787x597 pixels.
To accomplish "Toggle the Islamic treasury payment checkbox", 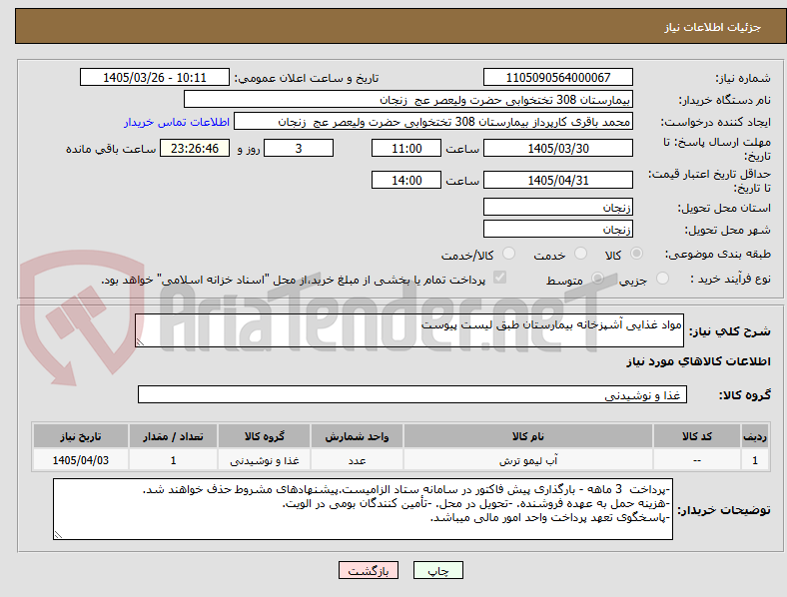I will 500,278.
